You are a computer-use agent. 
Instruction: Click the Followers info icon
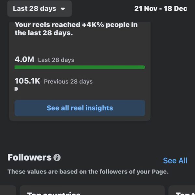pyautogui.click(x=57, y=158)
